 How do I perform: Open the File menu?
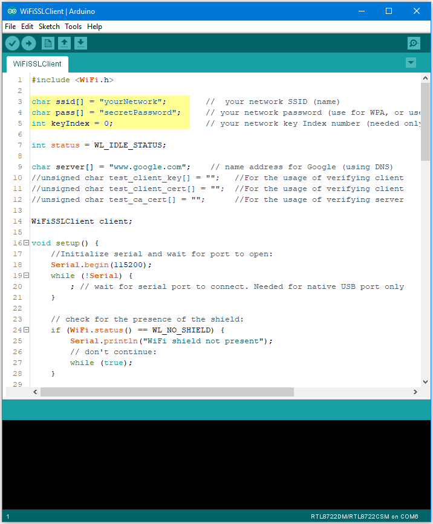(10, 27)
